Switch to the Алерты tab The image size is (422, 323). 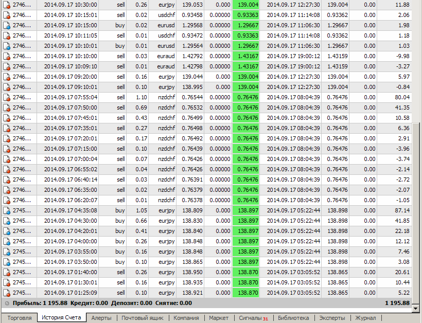(101, 318)
